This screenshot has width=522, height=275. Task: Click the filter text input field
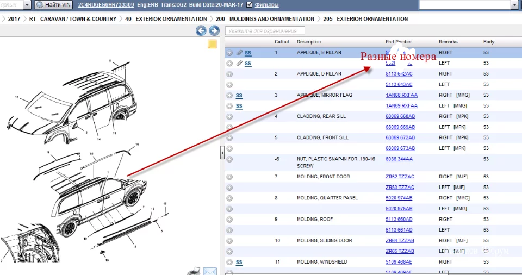click(x=265, y=31)
